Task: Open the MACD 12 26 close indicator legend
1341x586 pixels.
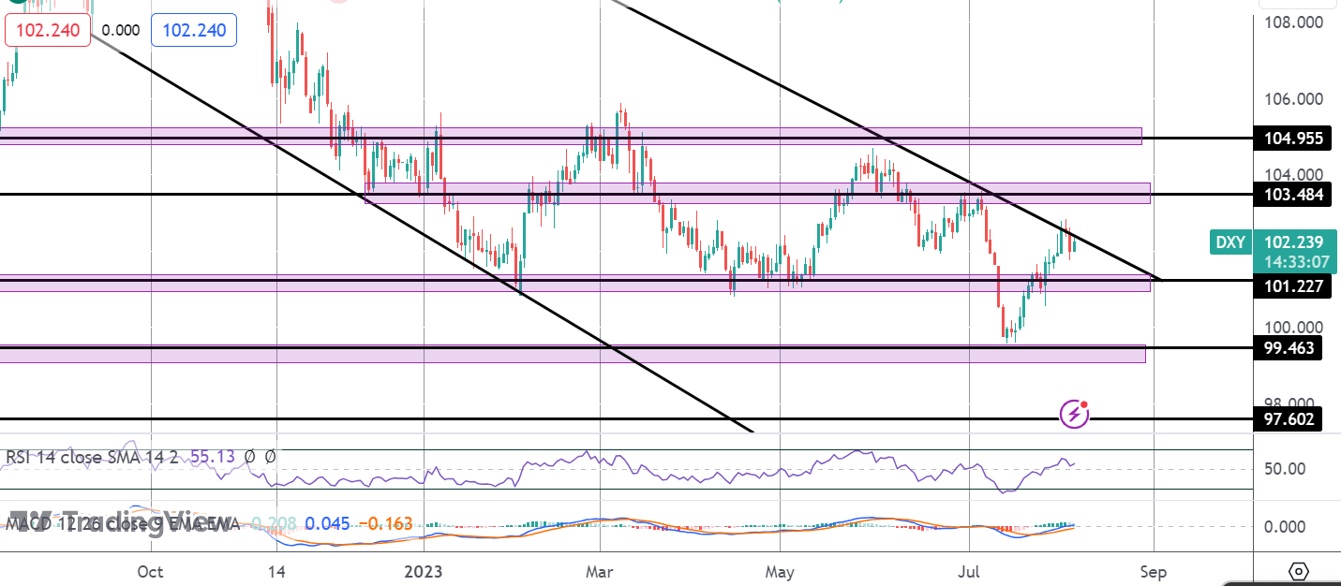Action: click(x=124, y=523)
